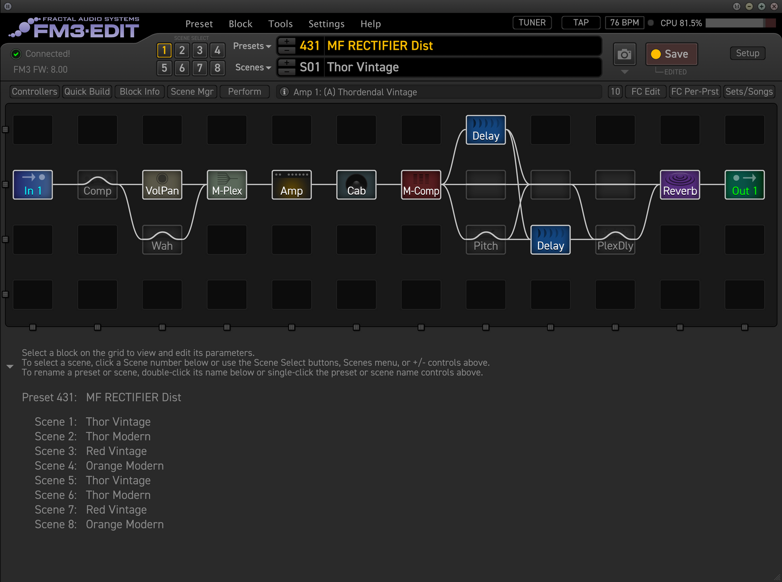Open the Help menu

click(371, 24)
